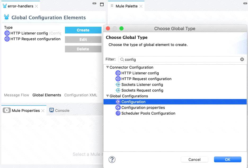
Task: Select the Connector Configuration group label
Action: (x=131, y=67)
